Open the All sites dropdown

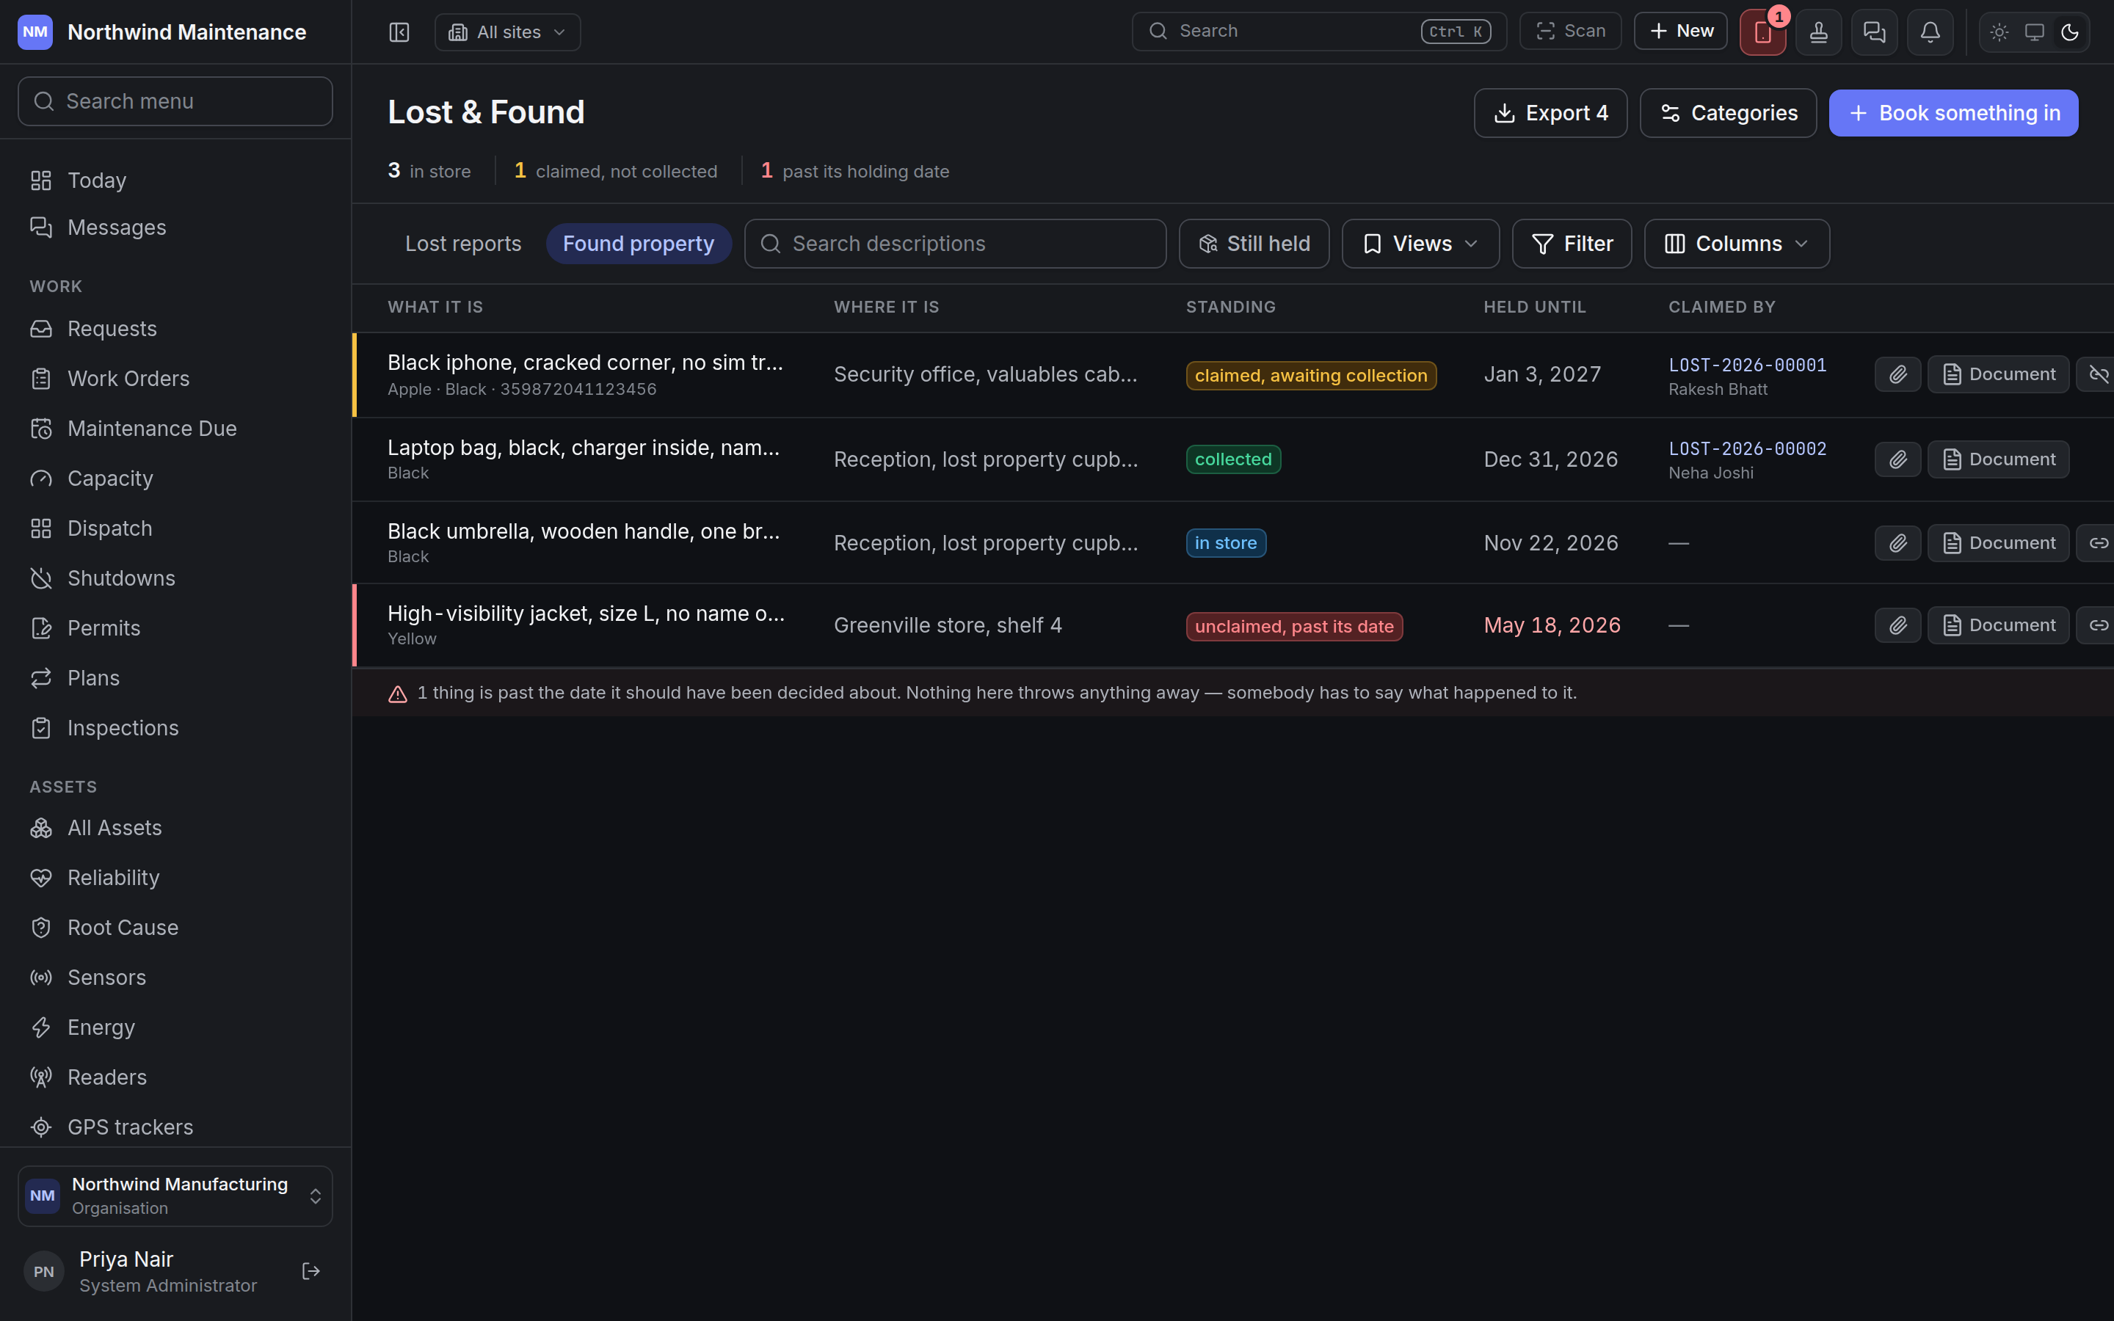click(x=507, y=32)
